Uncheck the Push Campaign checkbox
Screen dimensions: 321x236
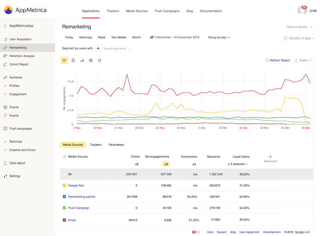(x=64, y=208)
